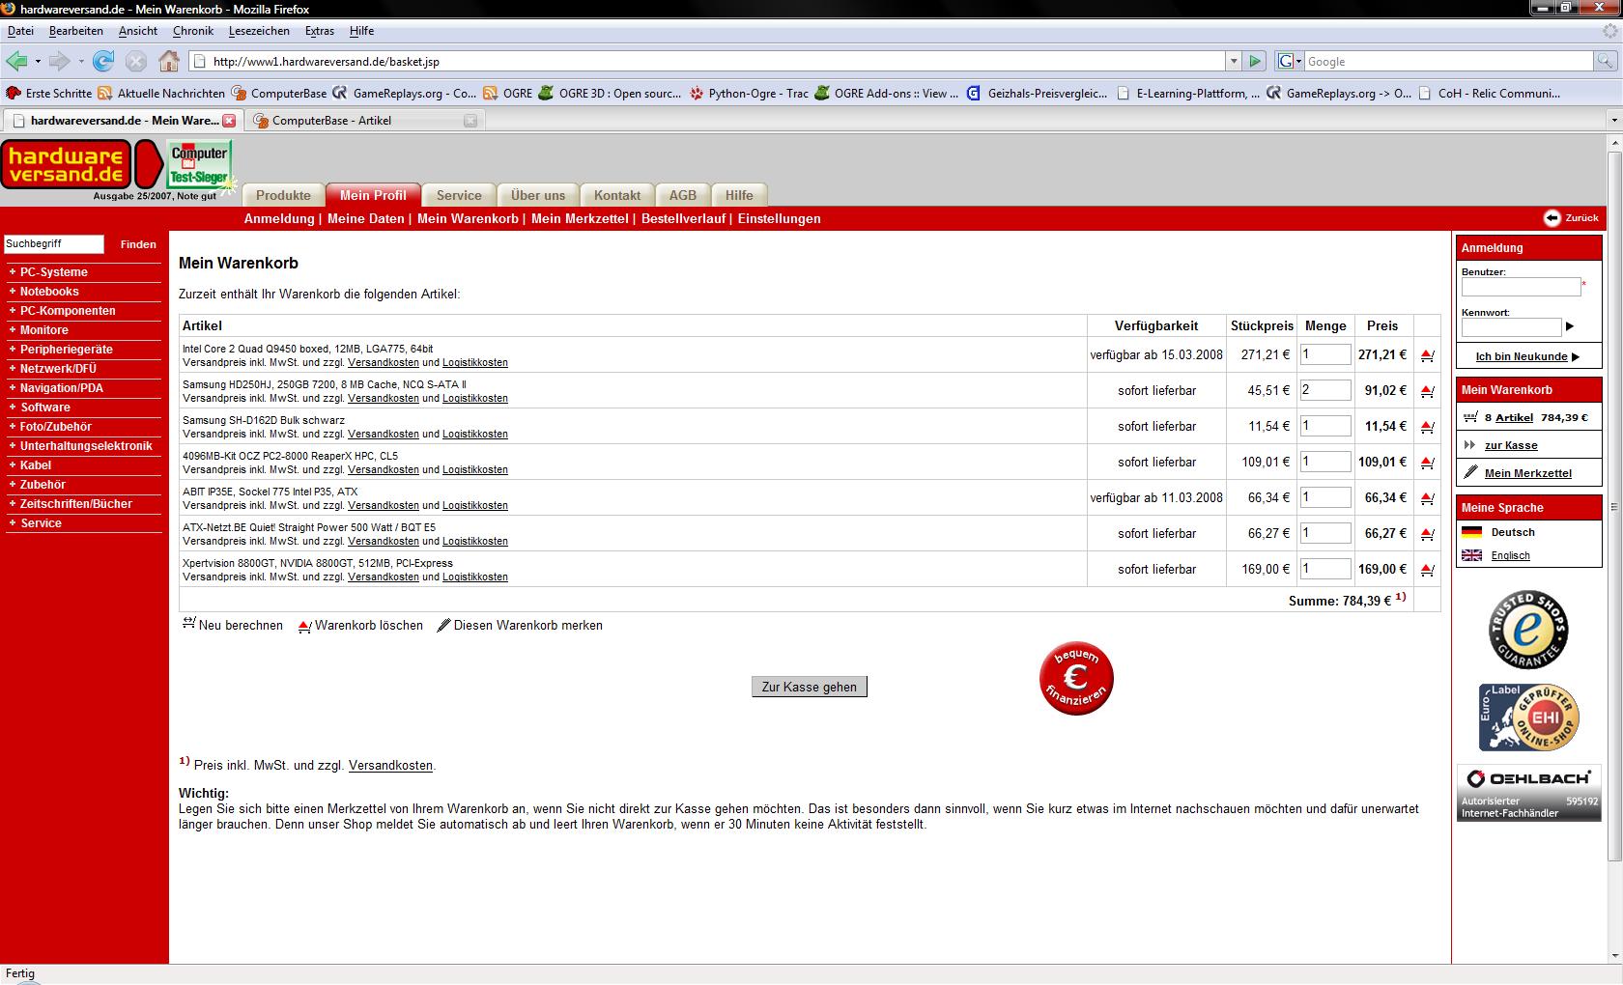Click the Kennwort input field
Image resolution: width=1623 pixels, height=985 pixels.
point(1511,327)
